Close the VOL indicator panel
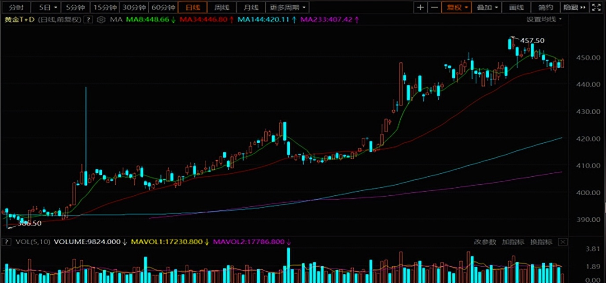Screen dimensions: 606x283 (562, 242)
